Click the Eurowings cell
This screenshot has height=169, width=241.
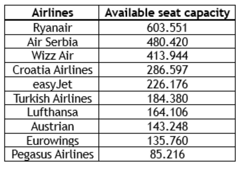coord(52,140)
